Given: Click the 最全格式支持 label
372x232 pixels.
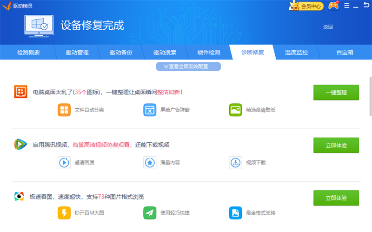Looking at the screenshot, I should point(260,213).
